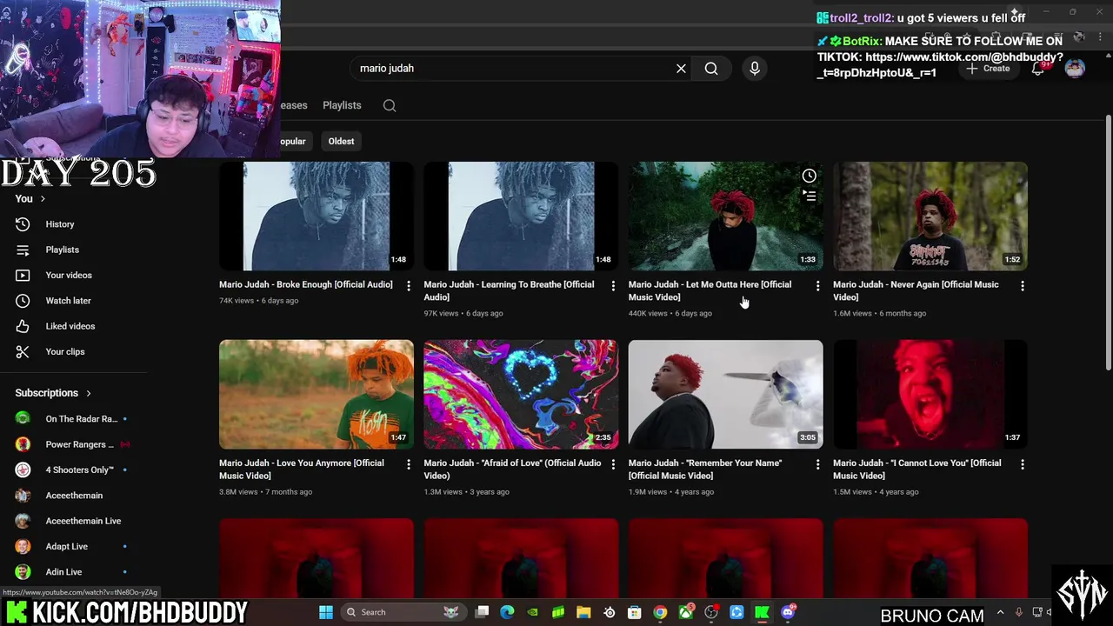Open the Aceeethemain subscription channel
1113x626 pixels.
pyautogui.click(x=74, y=496)
